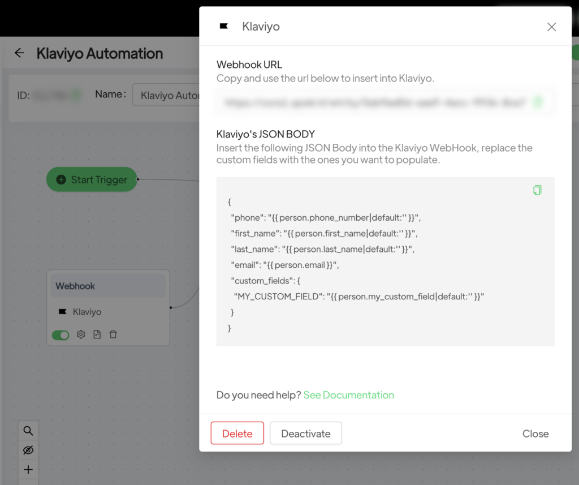The height and width of the screenshot is (485, 579).
Task: Click the Close text button in the dialog footer
Action: 535,434
